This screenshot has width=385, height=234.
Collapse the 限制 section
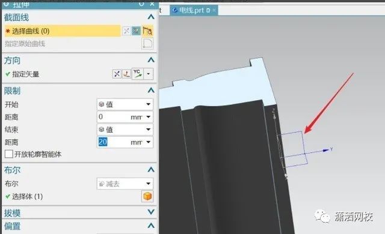click(151, 91)
